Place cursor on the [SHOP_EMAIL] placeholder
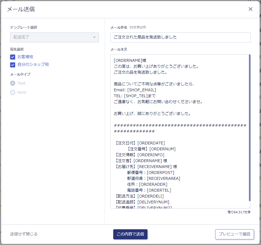This screenshot has height=245, width=261. click(x=142, y=90)
